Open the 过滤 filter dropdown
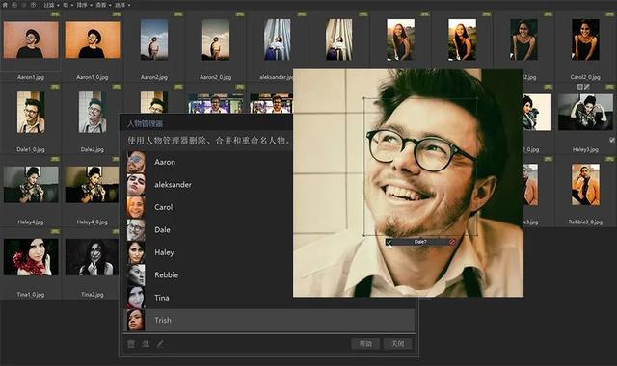This screenshot has width=617, height=366. point(51,5)
